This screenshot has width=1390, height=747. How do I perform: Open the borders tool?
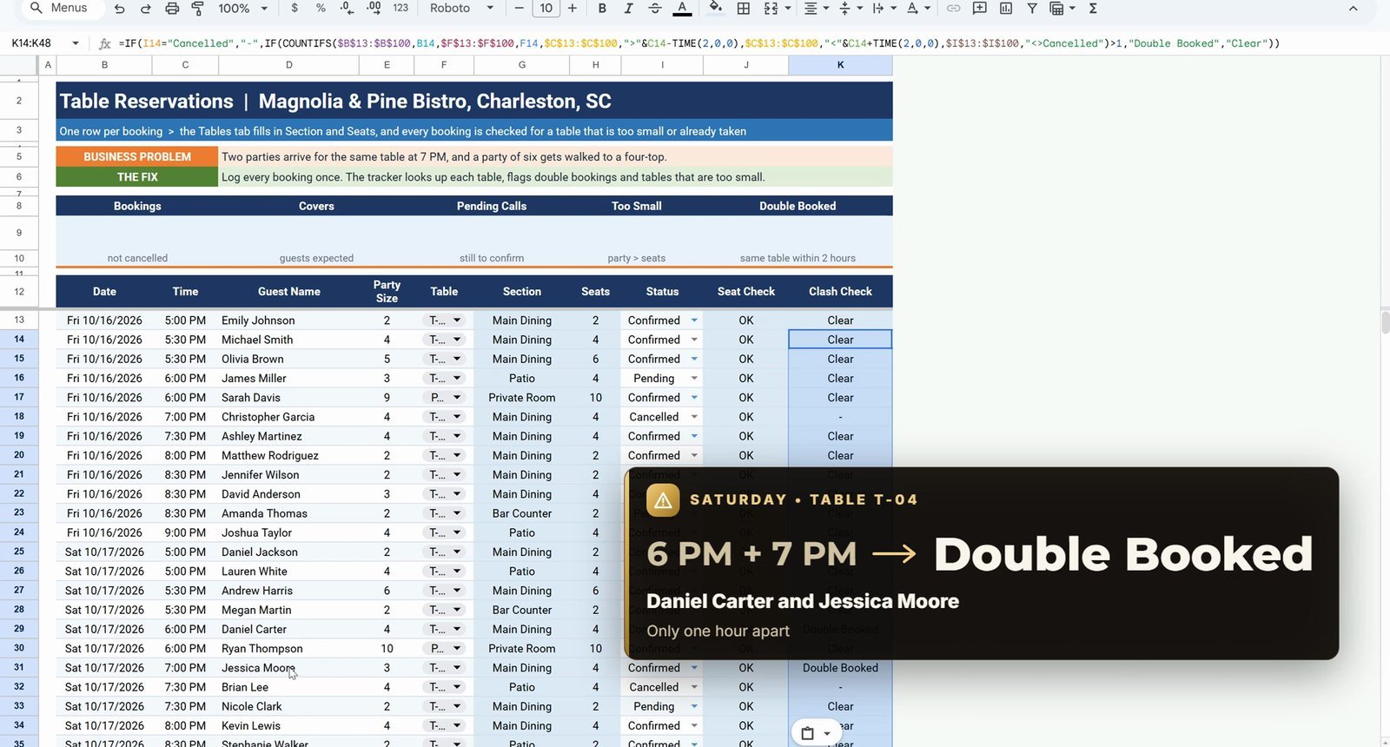744,9
